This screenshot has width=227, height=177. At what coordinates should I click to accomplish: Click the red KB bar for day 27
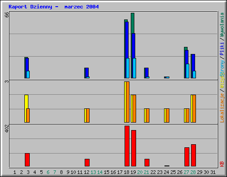[187, 157]
